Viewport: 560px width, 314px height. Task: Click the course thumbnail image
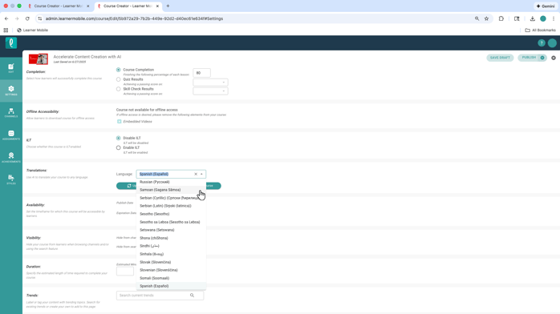coord(39,58)
